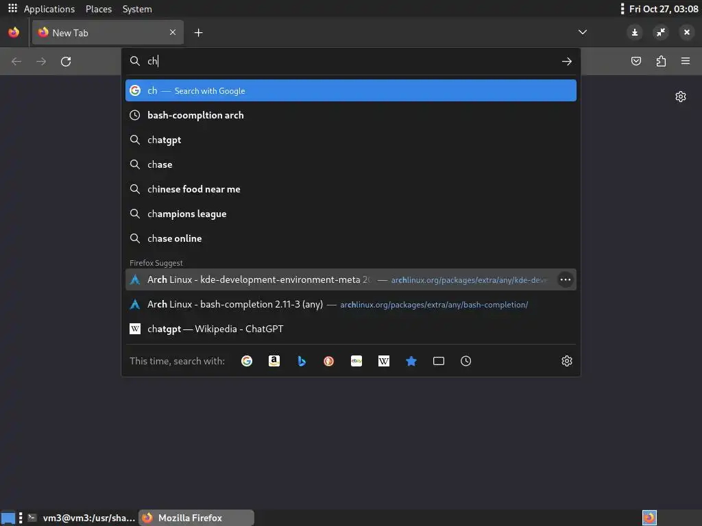Open a new tab with plus button
This screenshot has width=702, height=526.
click(198, 33)
